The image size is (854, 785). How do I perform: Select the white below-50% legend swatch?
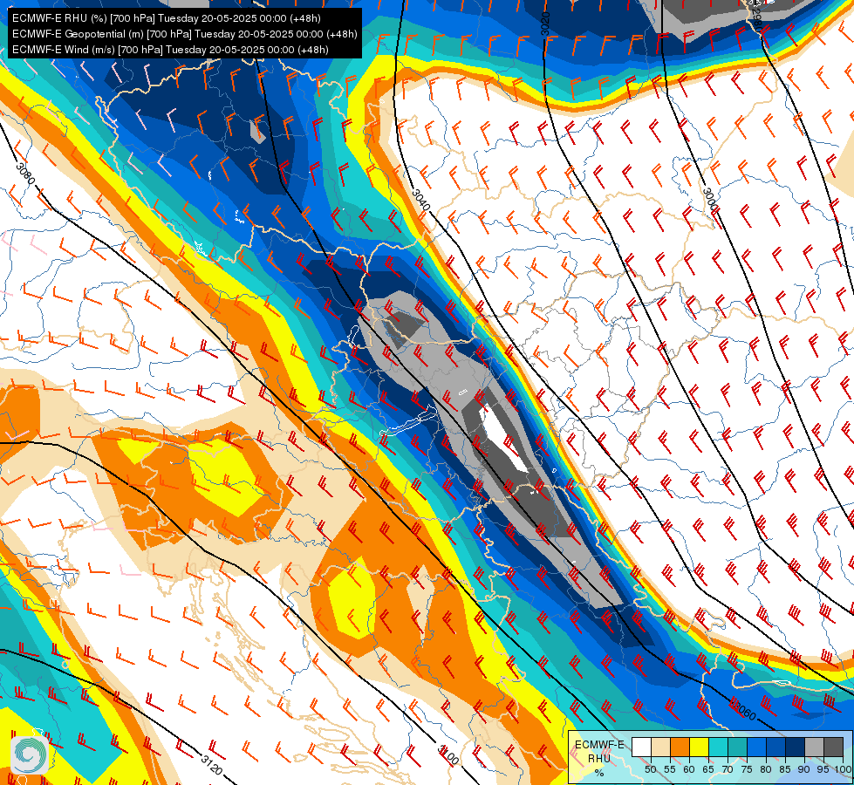coord(641,747)
